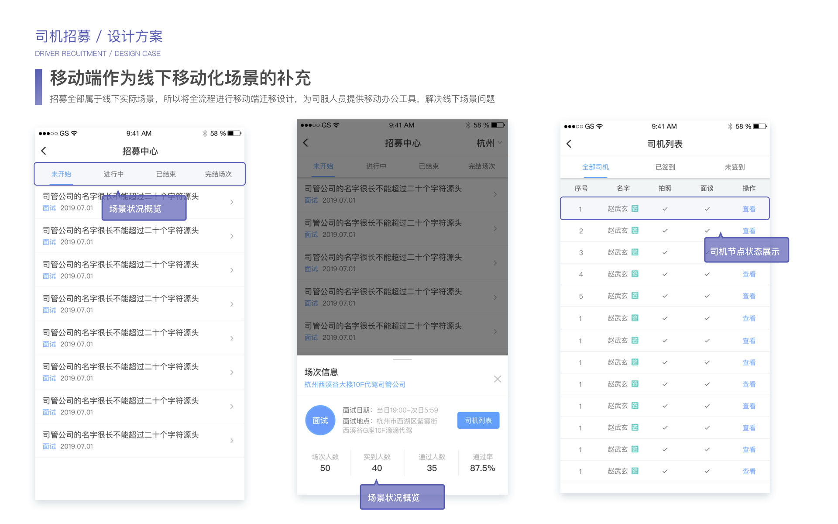The image size is (838, 524).
Task: Click 面谈 checkmark in driver row 4
Action: pos(707,275)
